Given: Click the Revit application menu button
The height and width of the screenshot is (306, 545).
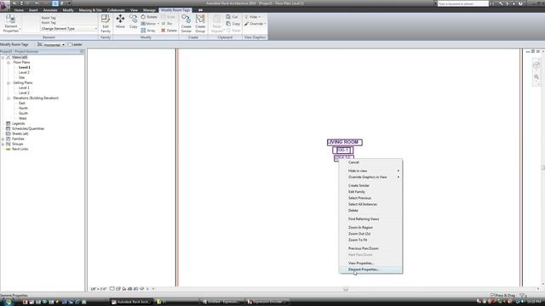Looking at the screenshot, I should (5, 6).
